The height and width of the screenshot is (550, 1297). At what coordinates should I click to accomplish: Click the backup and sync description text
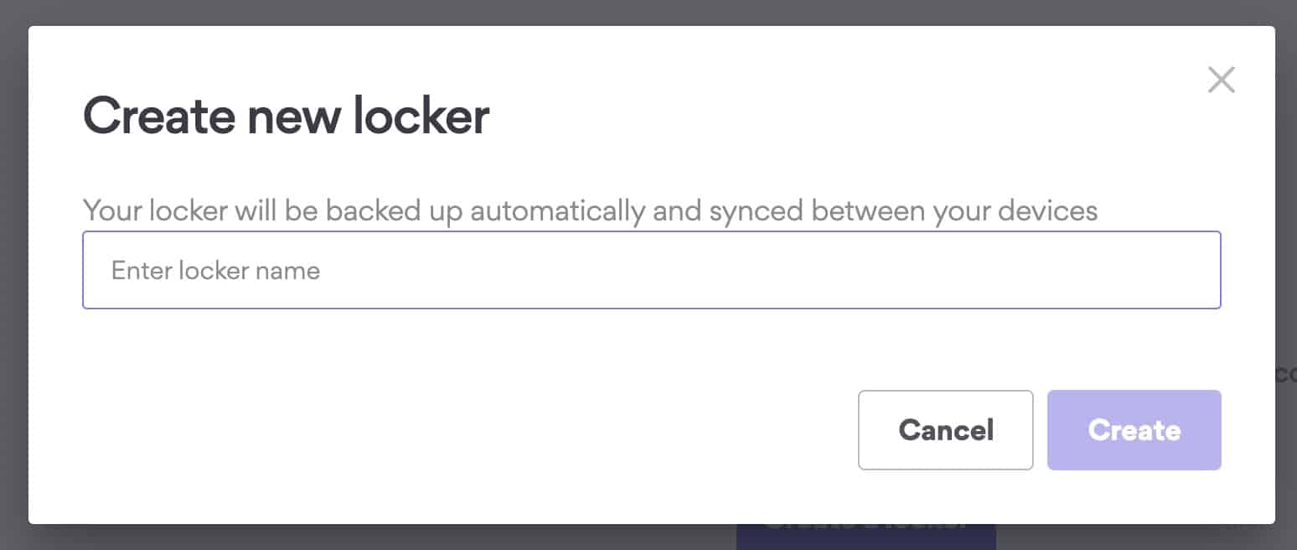click(x=590, y=210)
